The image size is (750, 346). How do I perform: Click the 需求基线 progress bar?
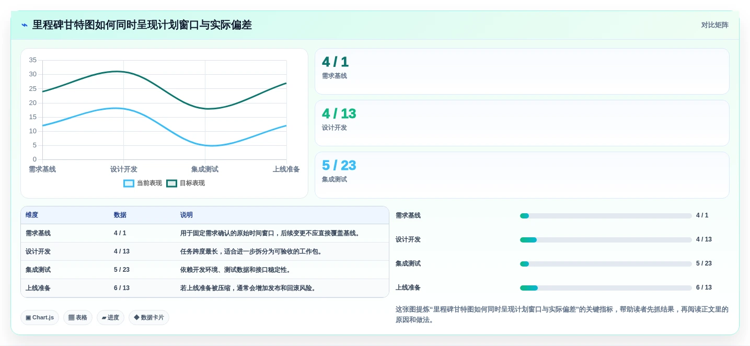[x=606, y=216]
